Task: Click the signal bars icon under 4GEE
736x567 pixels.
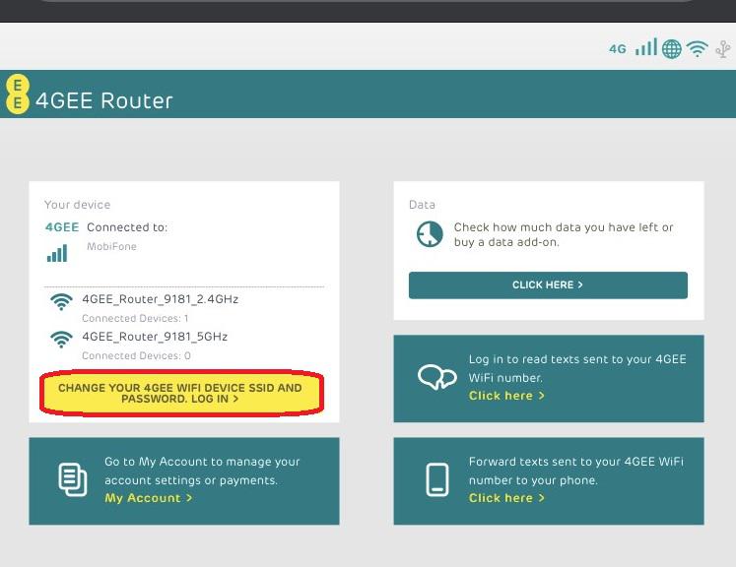Action: 57,253
